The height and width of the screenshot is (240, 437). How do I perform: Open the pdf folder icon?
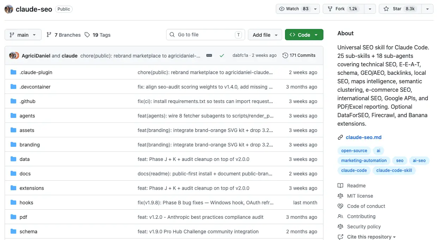pyautogui.click(x=13, y=217)
